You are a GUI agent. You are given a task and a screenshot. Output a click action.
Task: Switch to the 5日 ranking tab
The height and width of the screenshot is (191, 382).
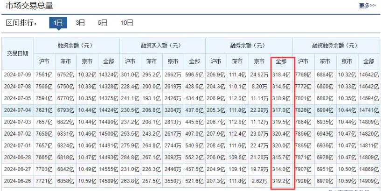[x=102, y=23]
